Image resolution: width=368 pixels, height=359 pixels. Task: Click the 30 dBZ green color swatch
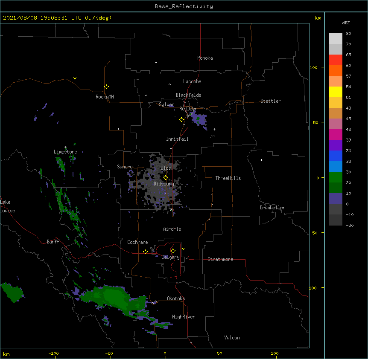click(336, 177)
